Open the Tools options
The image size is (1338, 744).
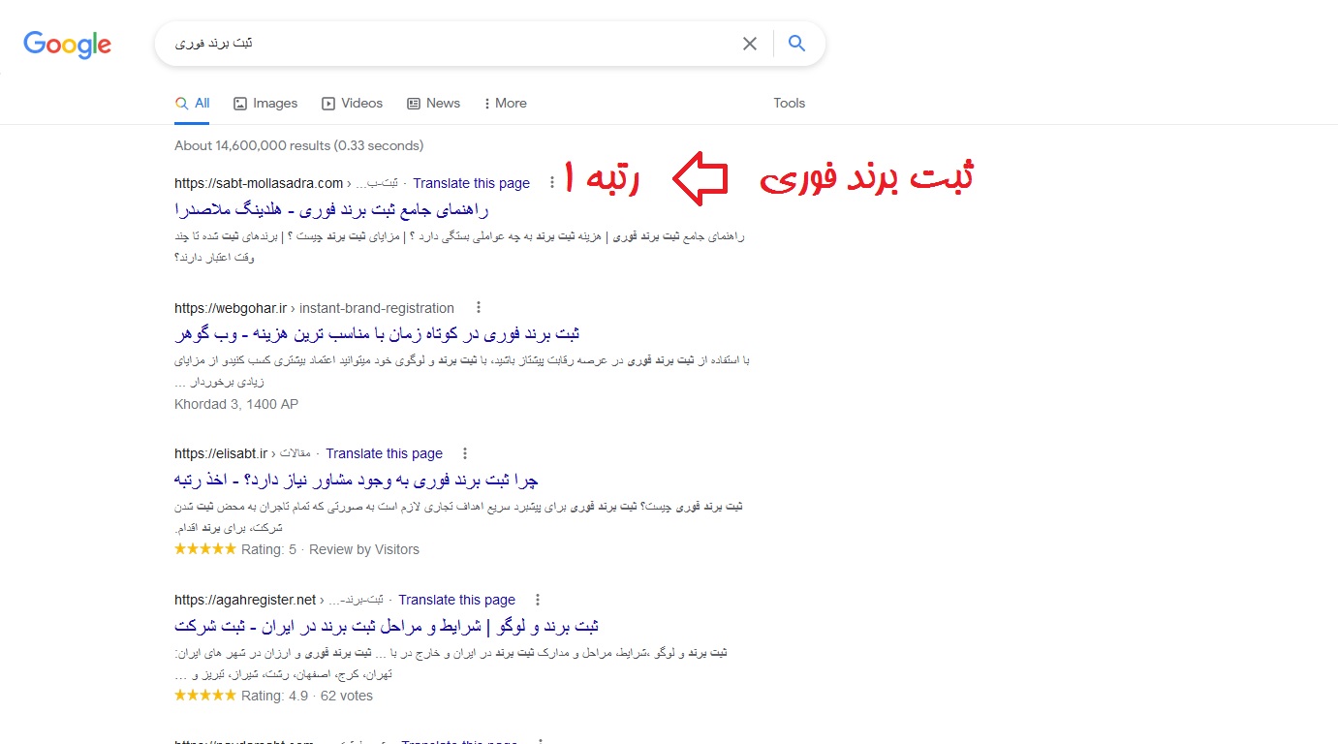pos(789,103)
